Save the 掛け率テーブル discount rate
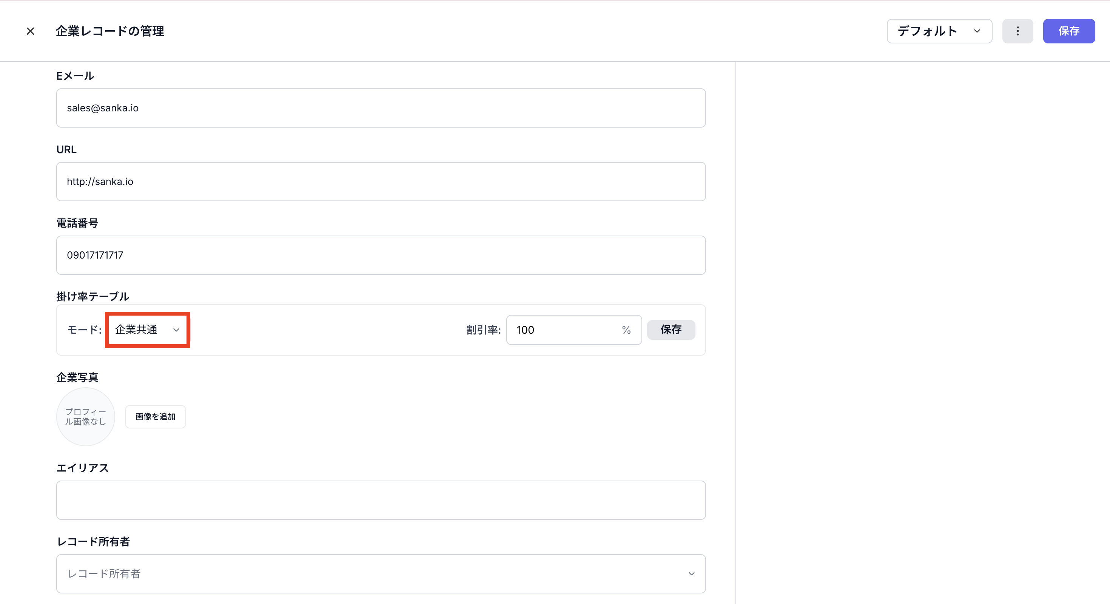Image resolution: width=1110 pixels, height=604 pixels. pos(671,330)
